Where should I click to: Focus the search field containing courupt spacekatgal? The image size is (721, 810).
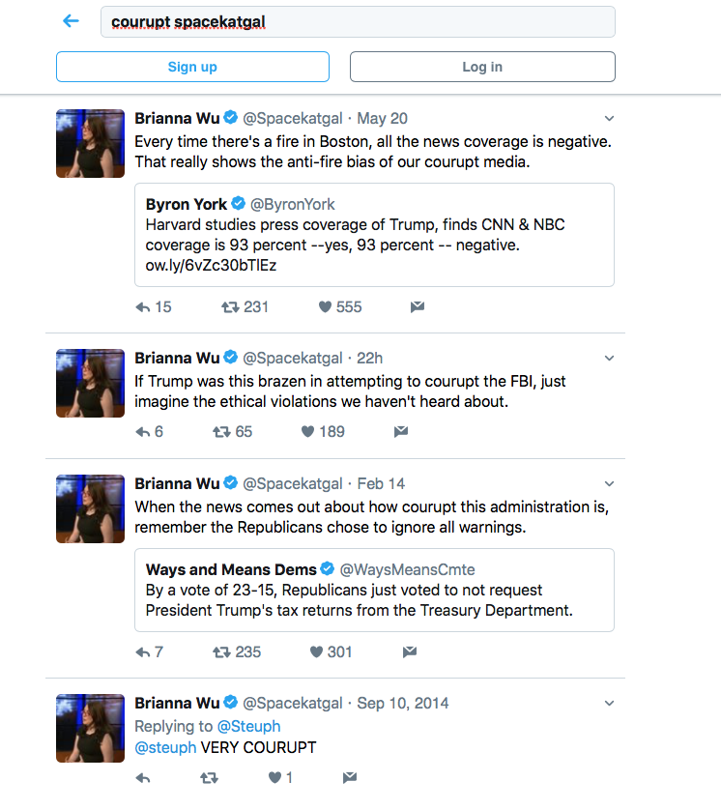(x=358, y=21)
